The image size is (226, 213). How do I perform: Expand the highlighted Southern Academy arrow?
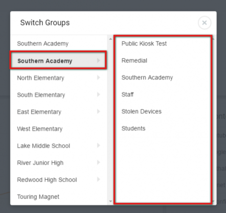click(98, 60)
